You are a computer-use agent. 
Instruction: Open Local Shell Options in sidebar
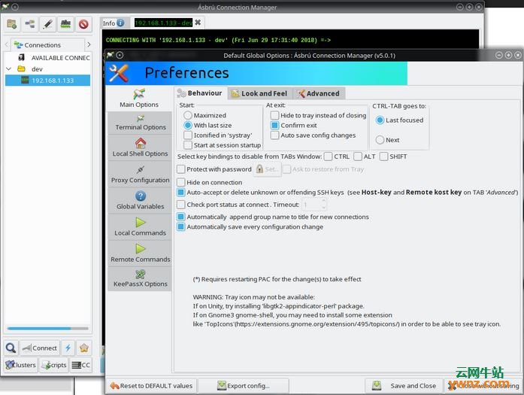point(140,147)
